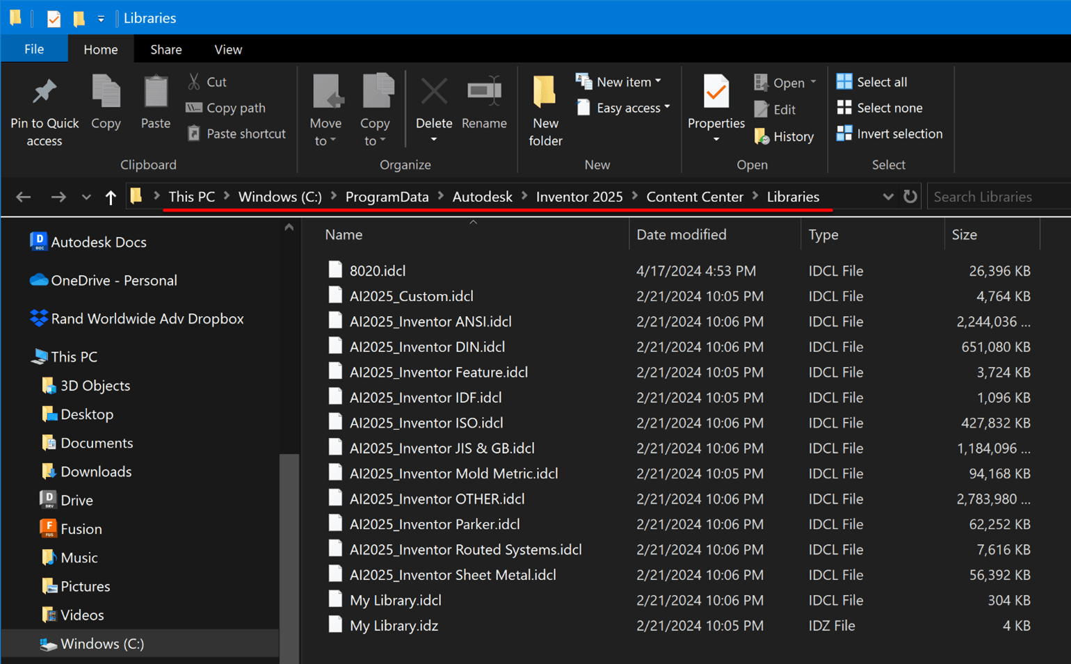Sort files by Size column
Image resolution: width=1071 pixels, height=664 pixels.
tap(964, 234)
